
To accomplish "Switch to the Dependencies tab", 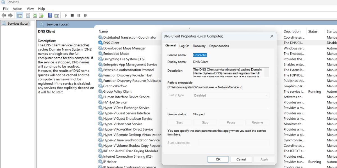I will click(x=219, y=46).
